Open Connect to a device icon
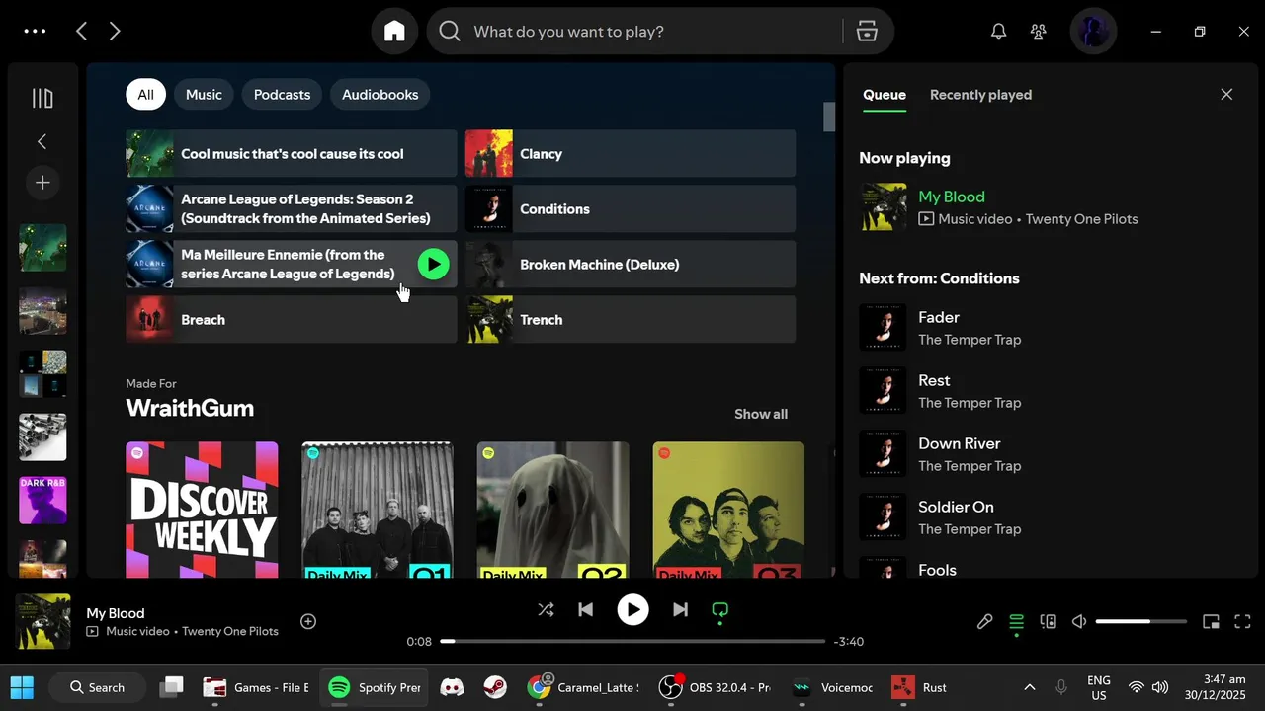The image size is (1265, 711). [x=1049, y=621]
